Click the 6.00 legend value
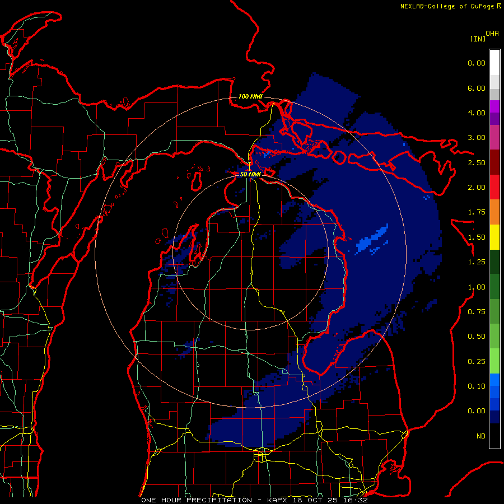The width and height of the screenshot is (504, 504). click(477, 88)
